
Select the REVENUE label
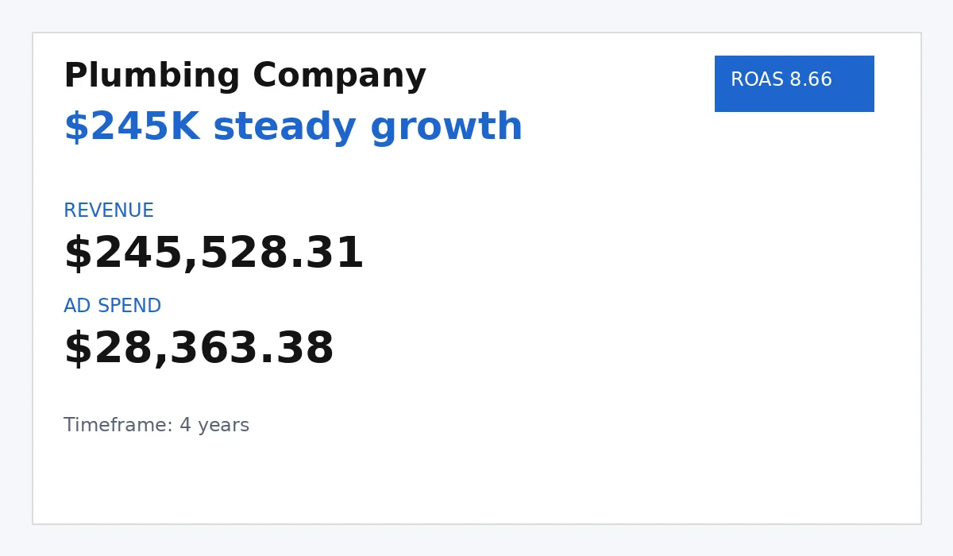(x=109, y=211)
